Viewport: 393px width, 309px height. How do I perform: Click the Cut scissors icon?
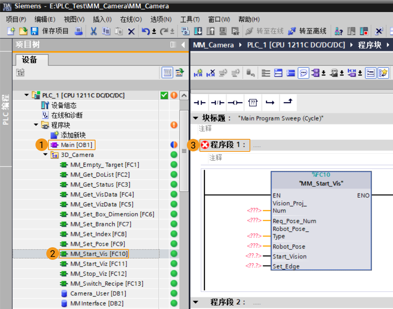click(x=93, y=31)
